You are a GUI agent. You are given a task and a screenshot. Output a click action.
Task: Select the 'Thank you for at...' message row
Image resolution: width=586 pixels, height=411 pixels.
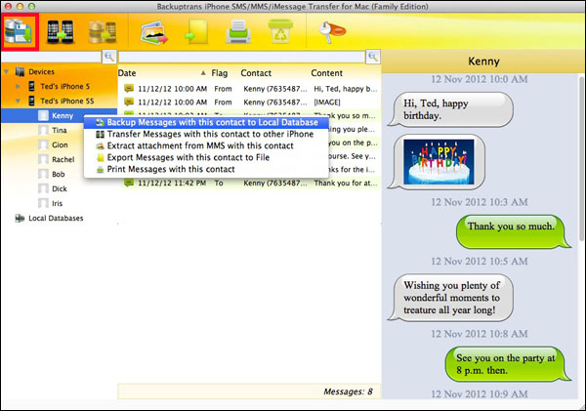(250, 183)
